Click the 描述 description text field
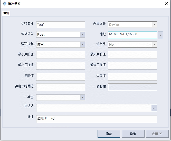 click(x=97, y=119)
